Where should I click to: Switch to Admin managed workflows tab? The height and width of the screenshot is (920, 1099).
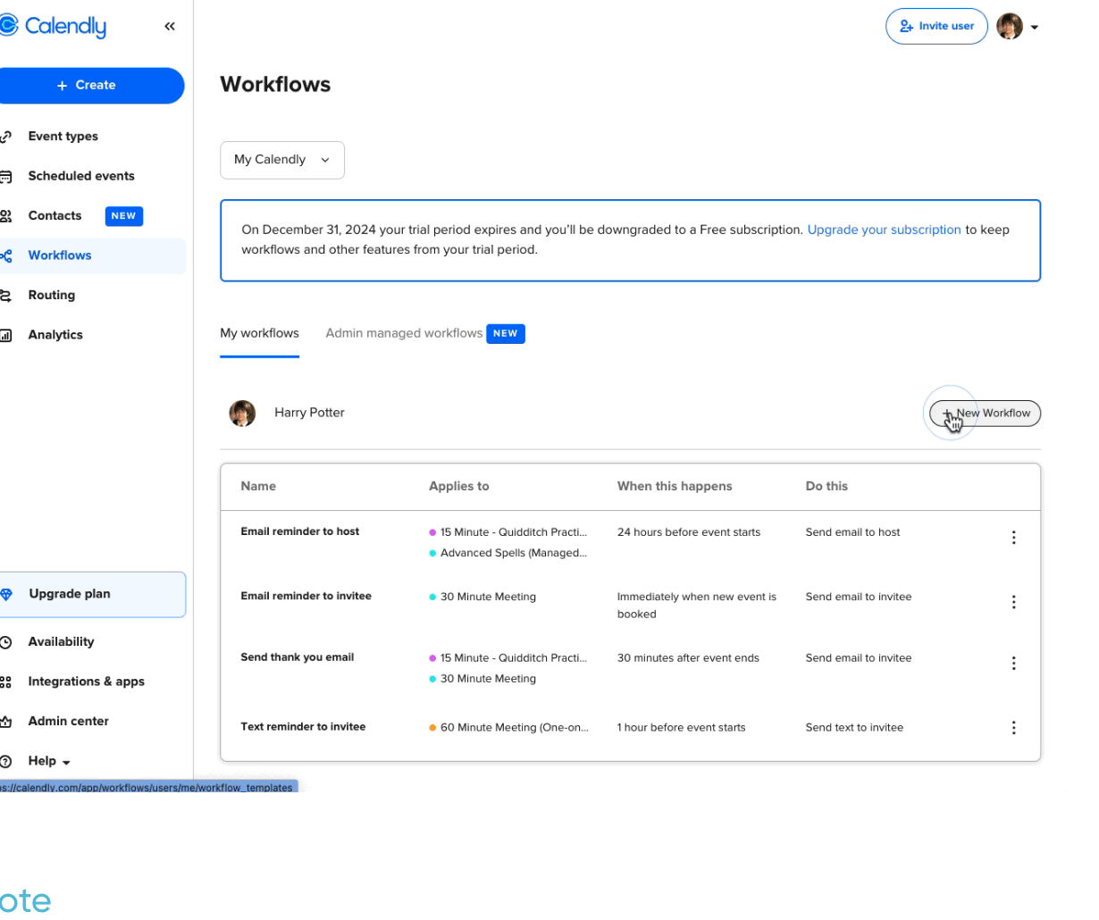click(x=404, y=332)
